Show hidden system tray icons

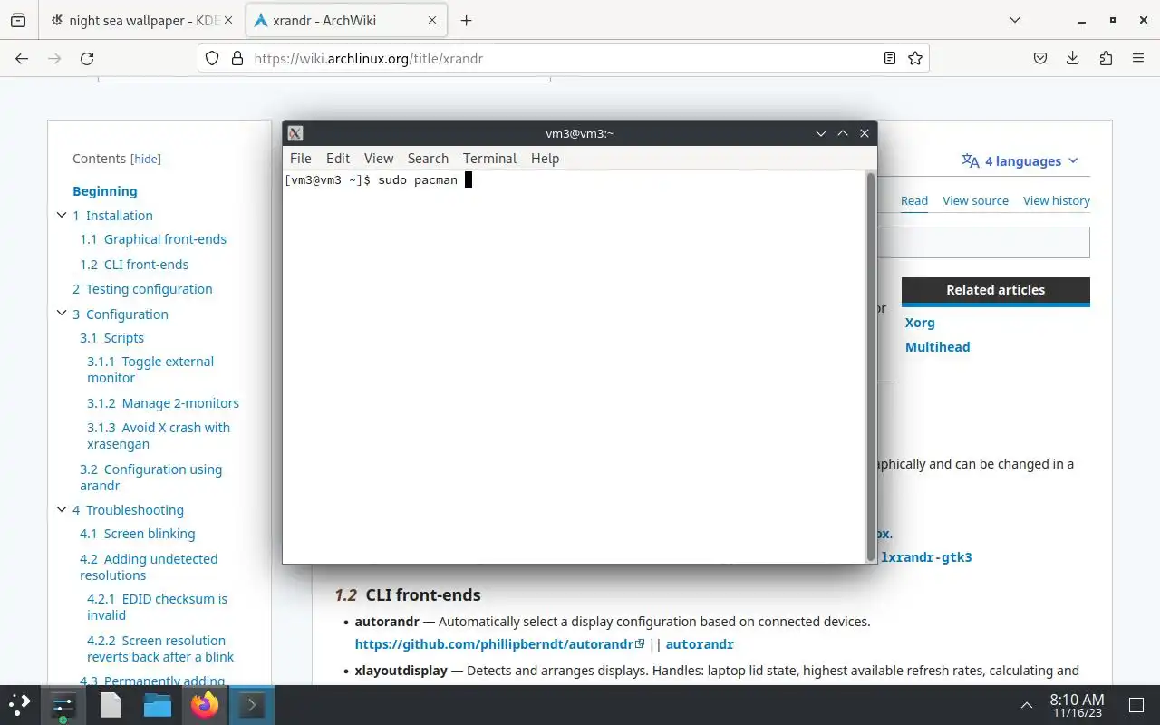point(1027,705)
